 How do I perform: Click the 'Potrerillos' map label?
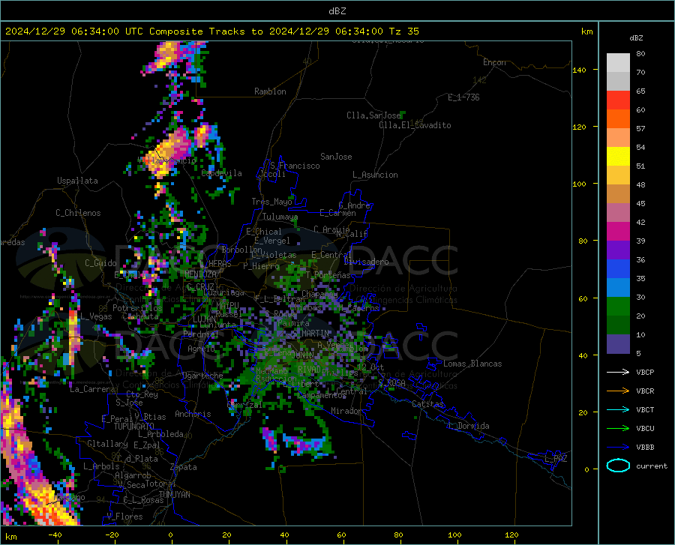pos(137,308)
